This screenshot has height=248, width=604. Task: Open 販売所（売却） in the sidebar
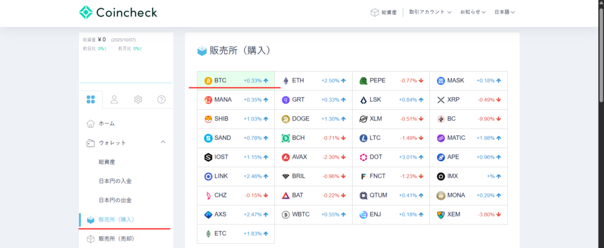pos(116,239)
